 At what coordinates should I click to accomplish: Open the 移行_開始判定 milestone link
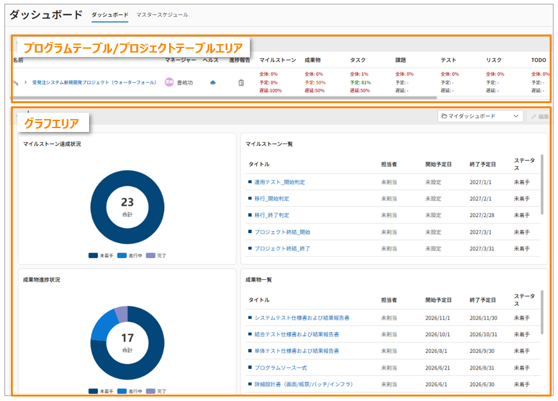[272, 199]
